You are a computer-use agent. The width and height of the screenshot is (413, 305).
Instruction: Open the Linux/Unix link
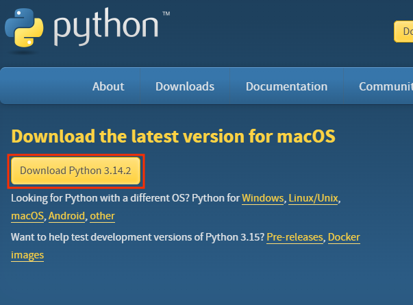314,198
